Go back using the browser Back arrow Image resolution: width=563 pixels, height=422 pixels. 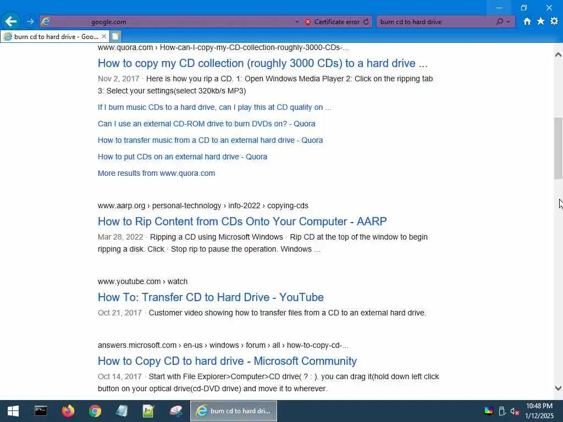11,21
